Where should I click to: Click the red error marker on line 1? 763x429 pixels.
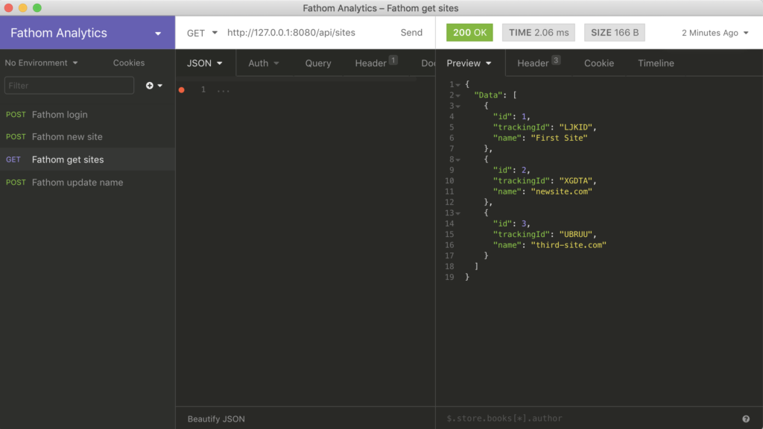click(182, 90)
